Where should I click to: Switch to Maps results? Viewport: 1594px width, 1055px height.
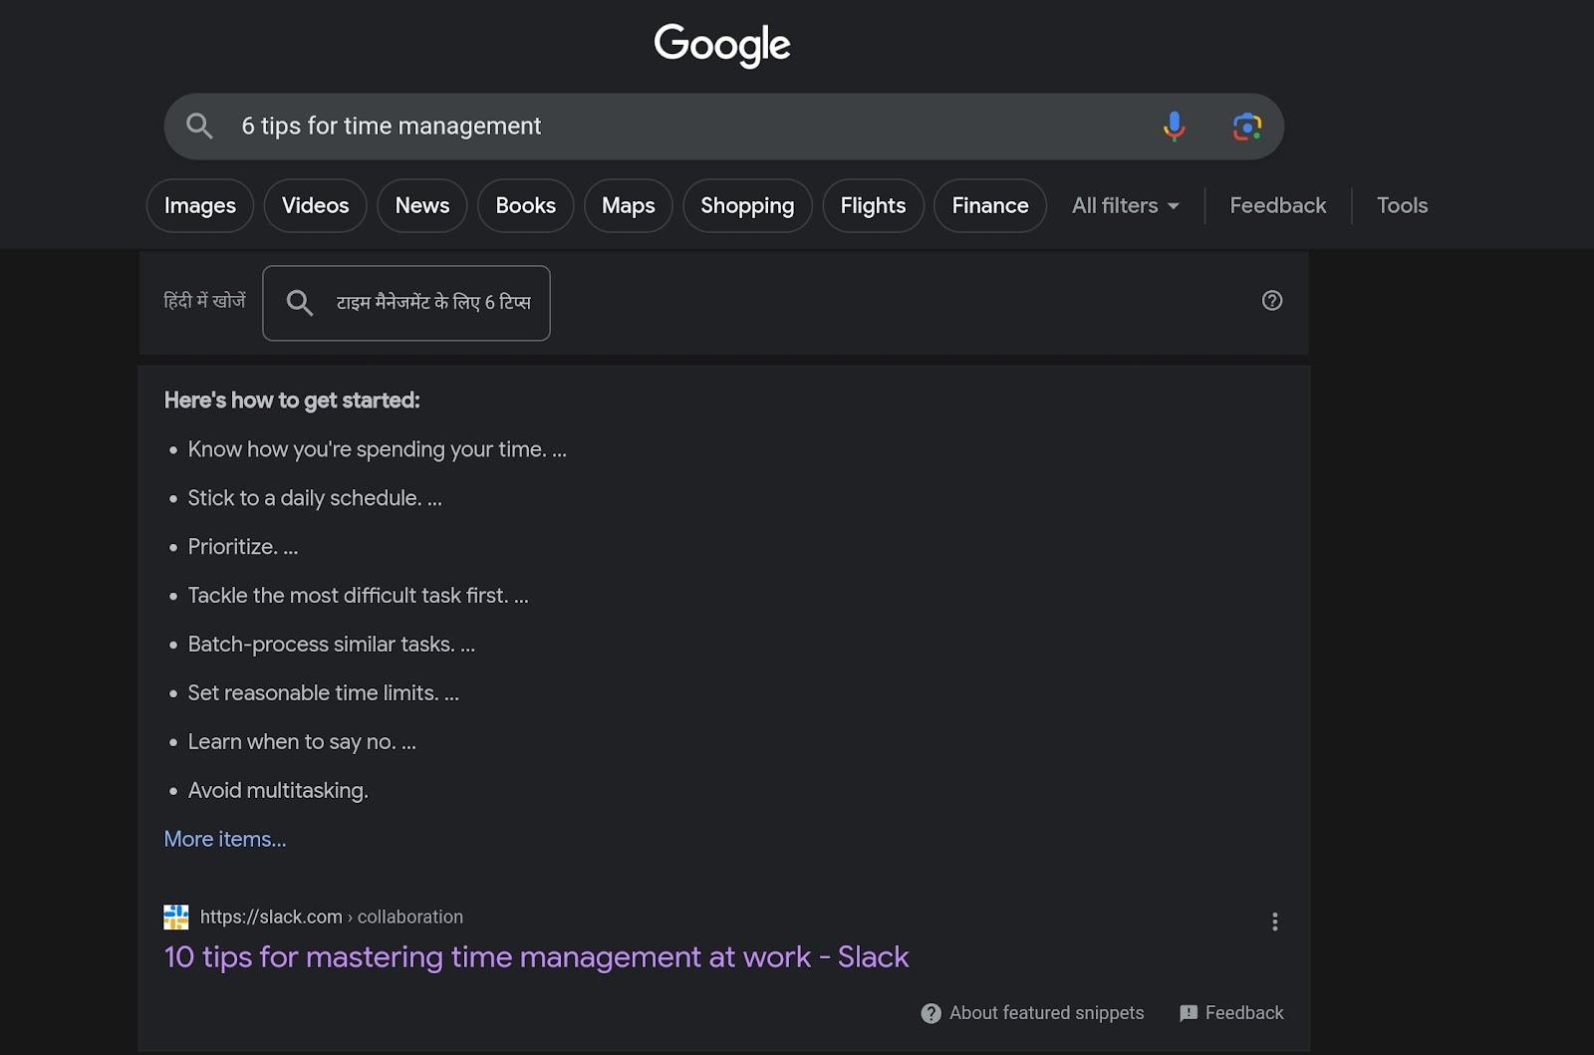(629, 205)
